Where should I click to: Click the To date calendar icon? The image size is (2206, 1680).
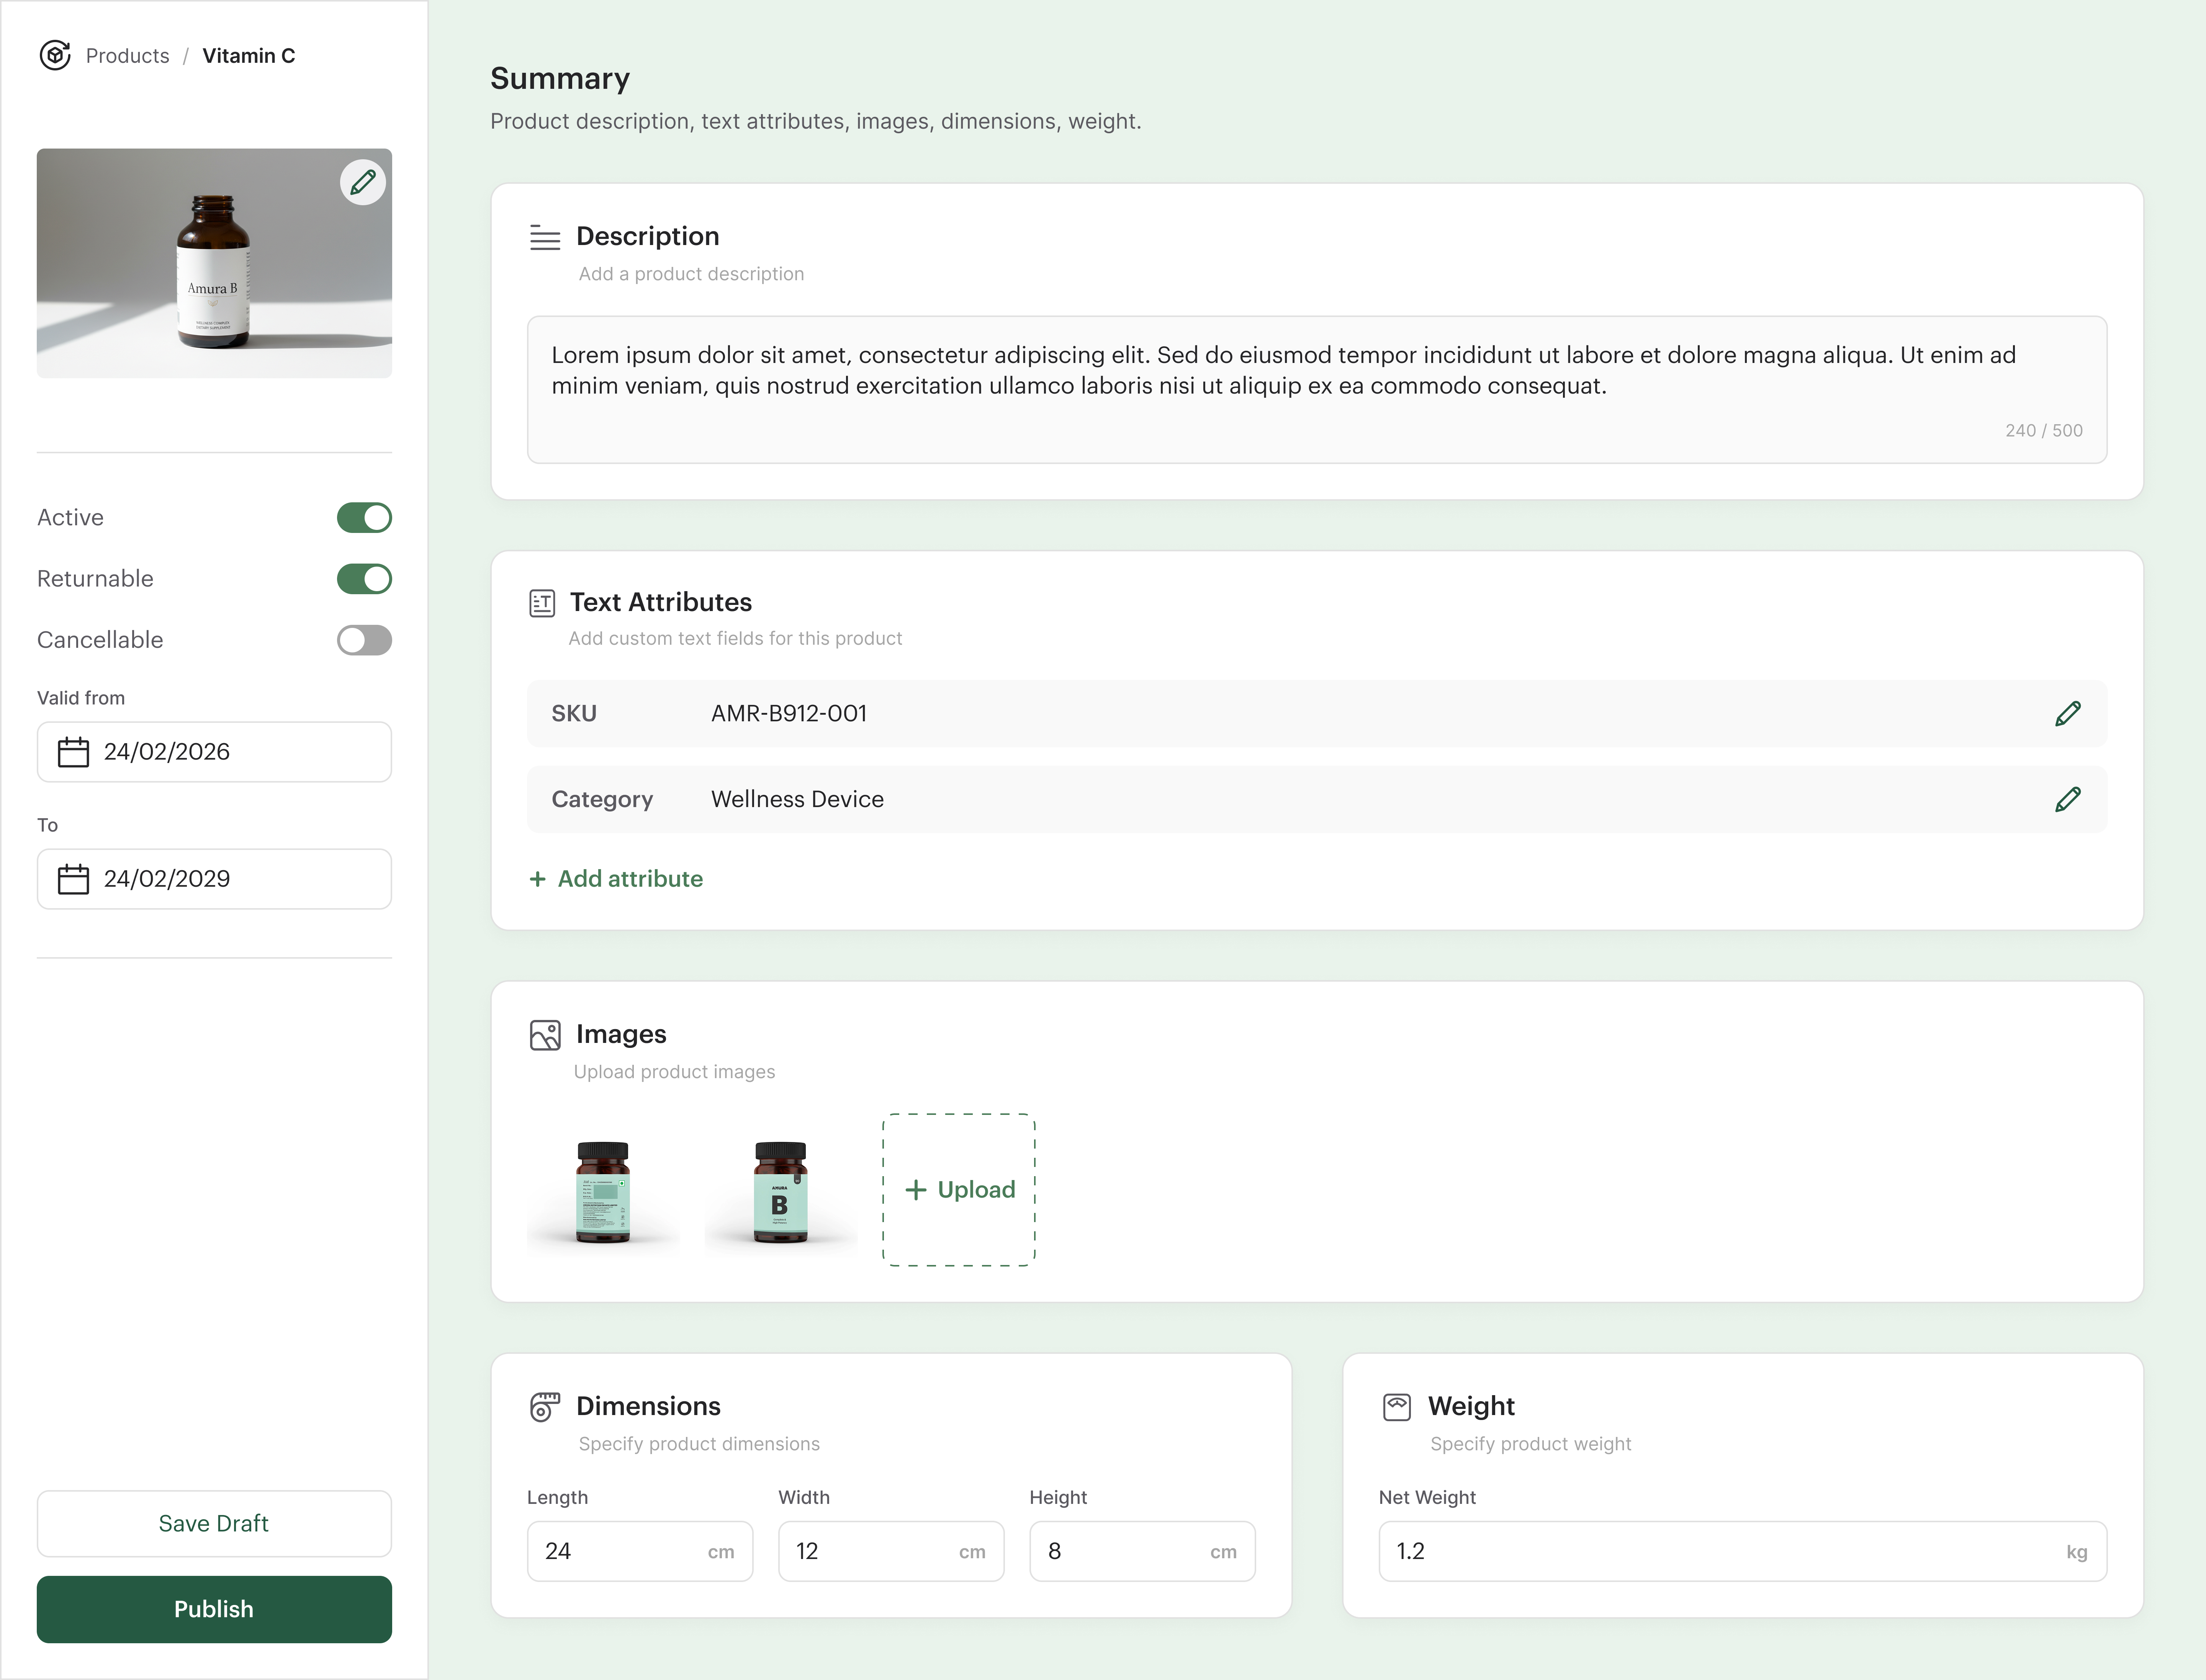tap(73, 879)
